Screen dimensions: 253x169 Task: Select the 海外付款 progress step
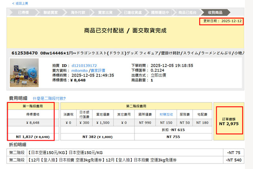click(x=78, y=12)
